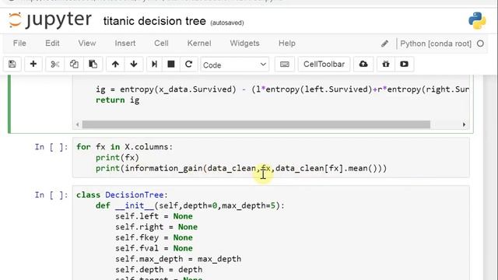498x280 pixels.
Task: Move selected cell up arrow
Action: pyautogui.click(x=115, y=64)
